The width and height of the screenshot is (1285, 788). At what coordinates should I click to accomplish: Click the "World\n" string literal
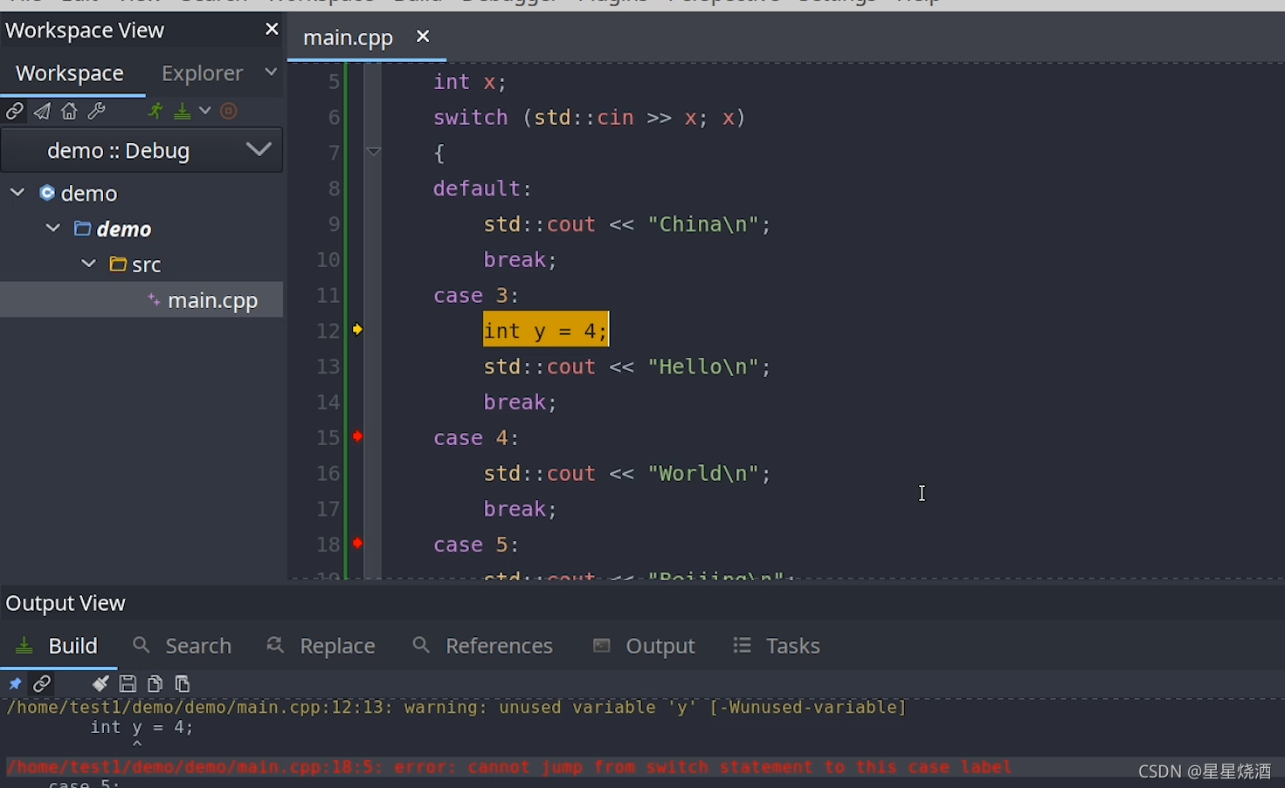pos(703,473)
